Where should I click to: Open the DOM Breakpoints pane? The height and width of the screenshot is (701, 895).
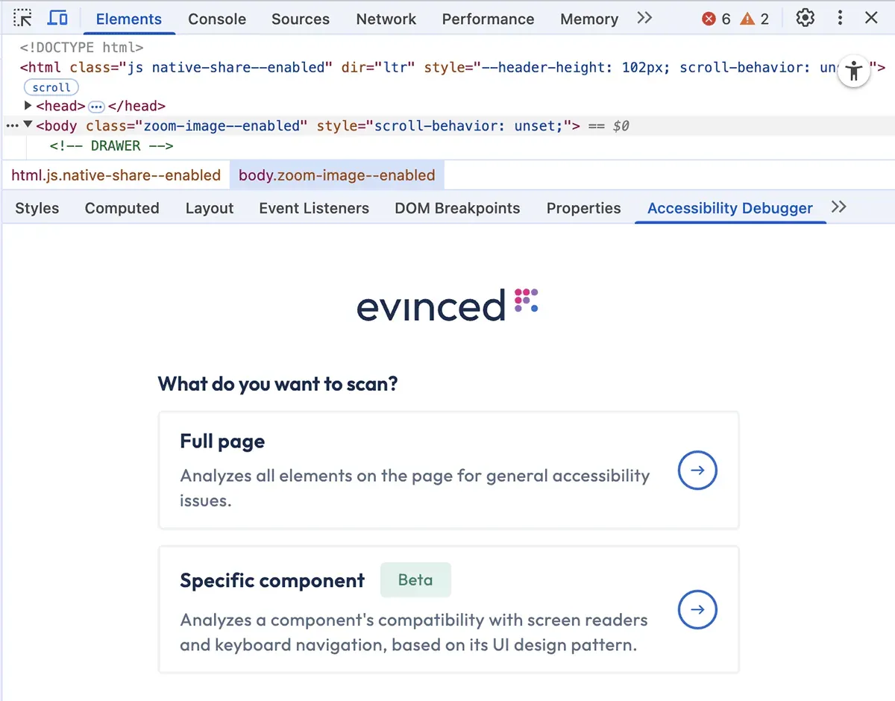[x=457, y=208]
